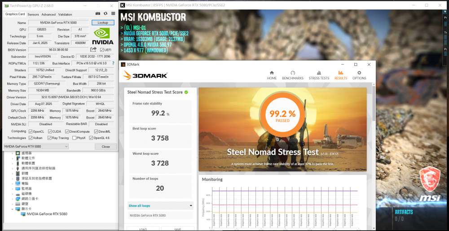
Task: Toggle the OpenGL 4.6 checkbox
Action: pyautogui.click(x=91, y=138)
